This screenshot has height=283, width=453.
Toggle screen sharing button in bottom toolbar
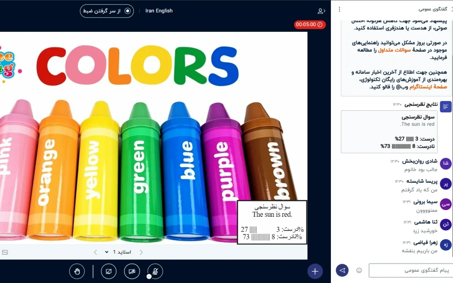(109, 271)
